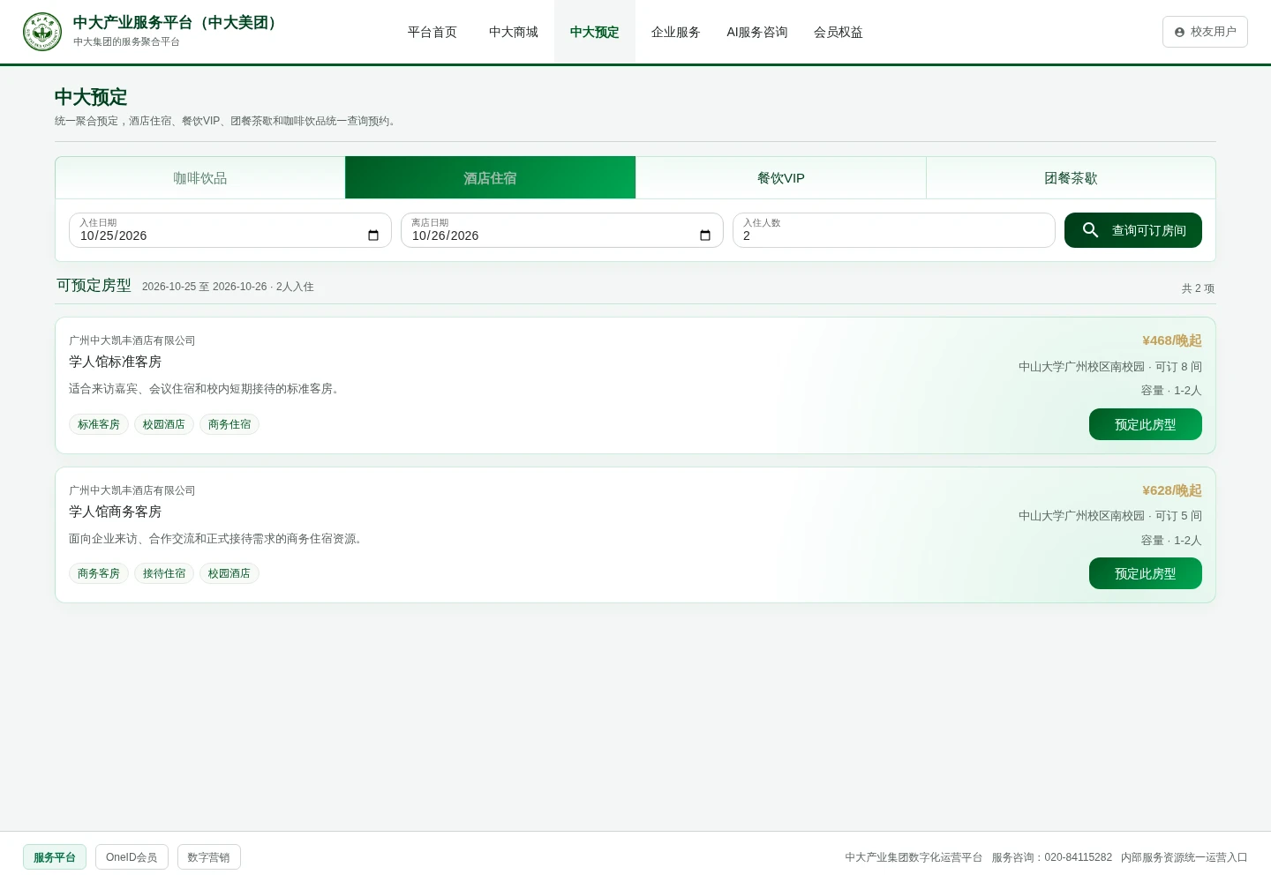This screenshot has width=1271, height=882.
Task: Switch to the 餐饮VIP tab
Action: click(x=781, y=178)
